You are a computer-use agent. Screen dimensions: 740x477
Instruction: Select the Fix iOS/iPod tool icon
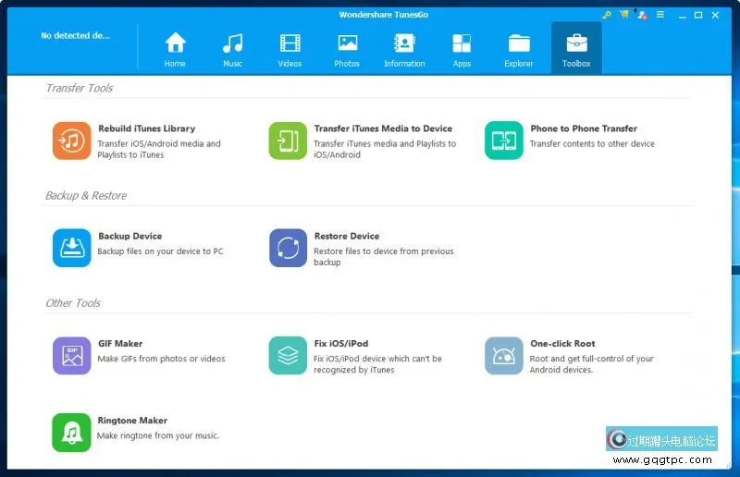tap(287, 355)
